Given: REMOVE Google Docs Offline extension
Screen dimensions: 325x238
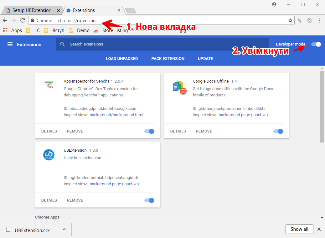Looking at the screenshot, I should click(204, 131).
